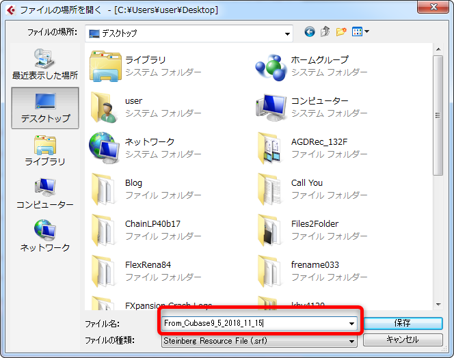This screenshot has width=454, height=358.
Task: Select the ChainLP40b17 folder icon
Action: click(x=103, y=230)
